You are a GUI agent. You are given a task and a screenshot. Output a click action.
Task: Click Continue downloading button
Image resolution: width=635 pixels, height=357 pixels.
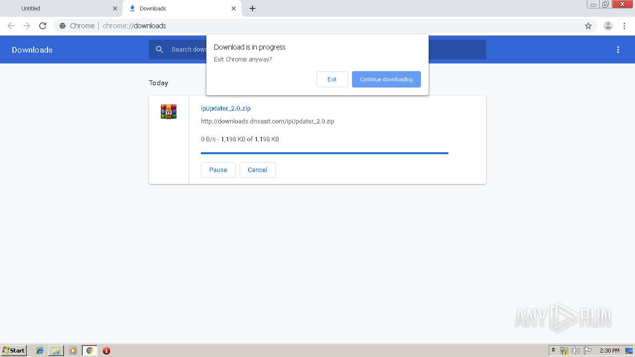tap(386, 79)
